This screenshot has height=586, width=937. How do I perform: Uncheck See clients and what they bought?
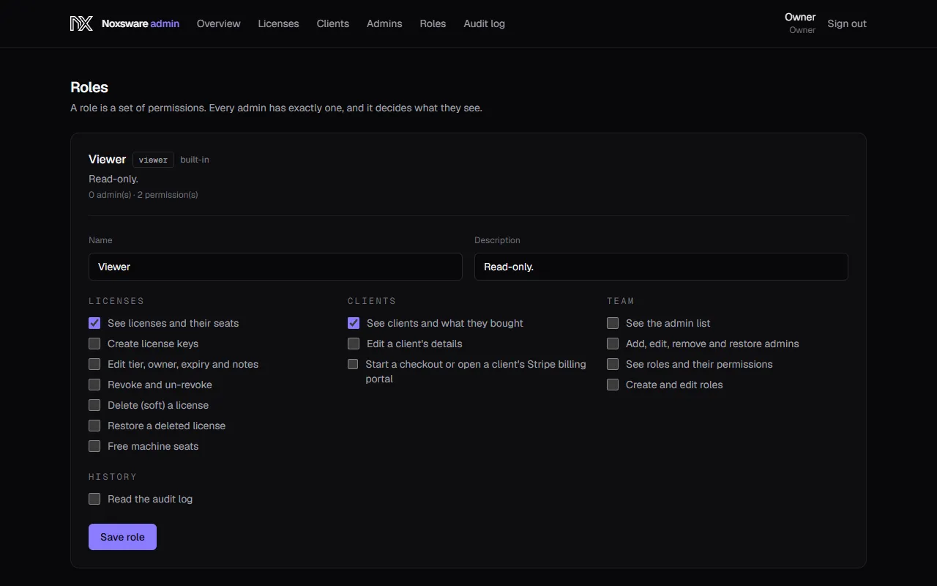click(x=354, y=323)
